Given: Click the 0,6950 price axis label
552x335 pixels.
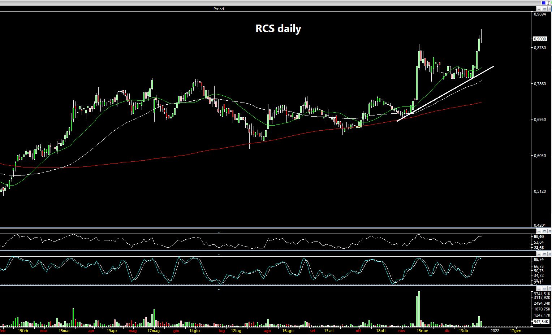Looking at the screenshot, I should pyautogui.click(x=540, y=119).
